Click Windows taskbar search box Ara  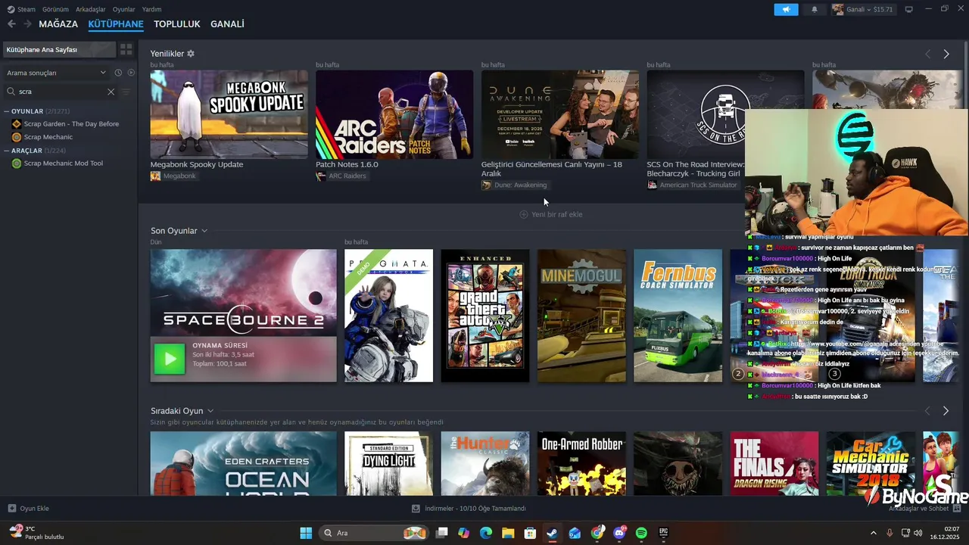(x=372, y=533)
